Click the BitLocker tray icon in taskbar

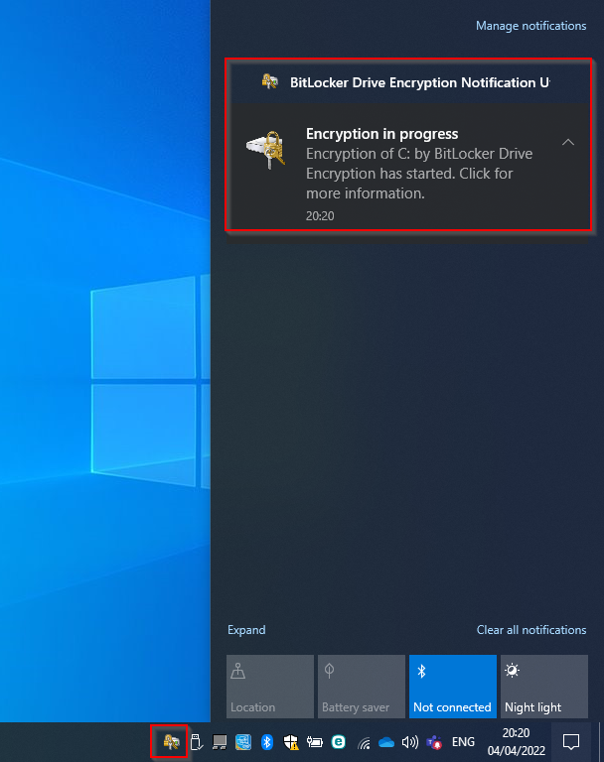click(x=171, y=741)
